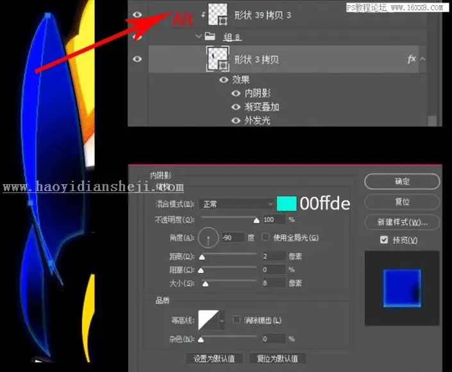Click the 渐变叠加 effect entry
This screenshot has height=372, width=452.
262,107
